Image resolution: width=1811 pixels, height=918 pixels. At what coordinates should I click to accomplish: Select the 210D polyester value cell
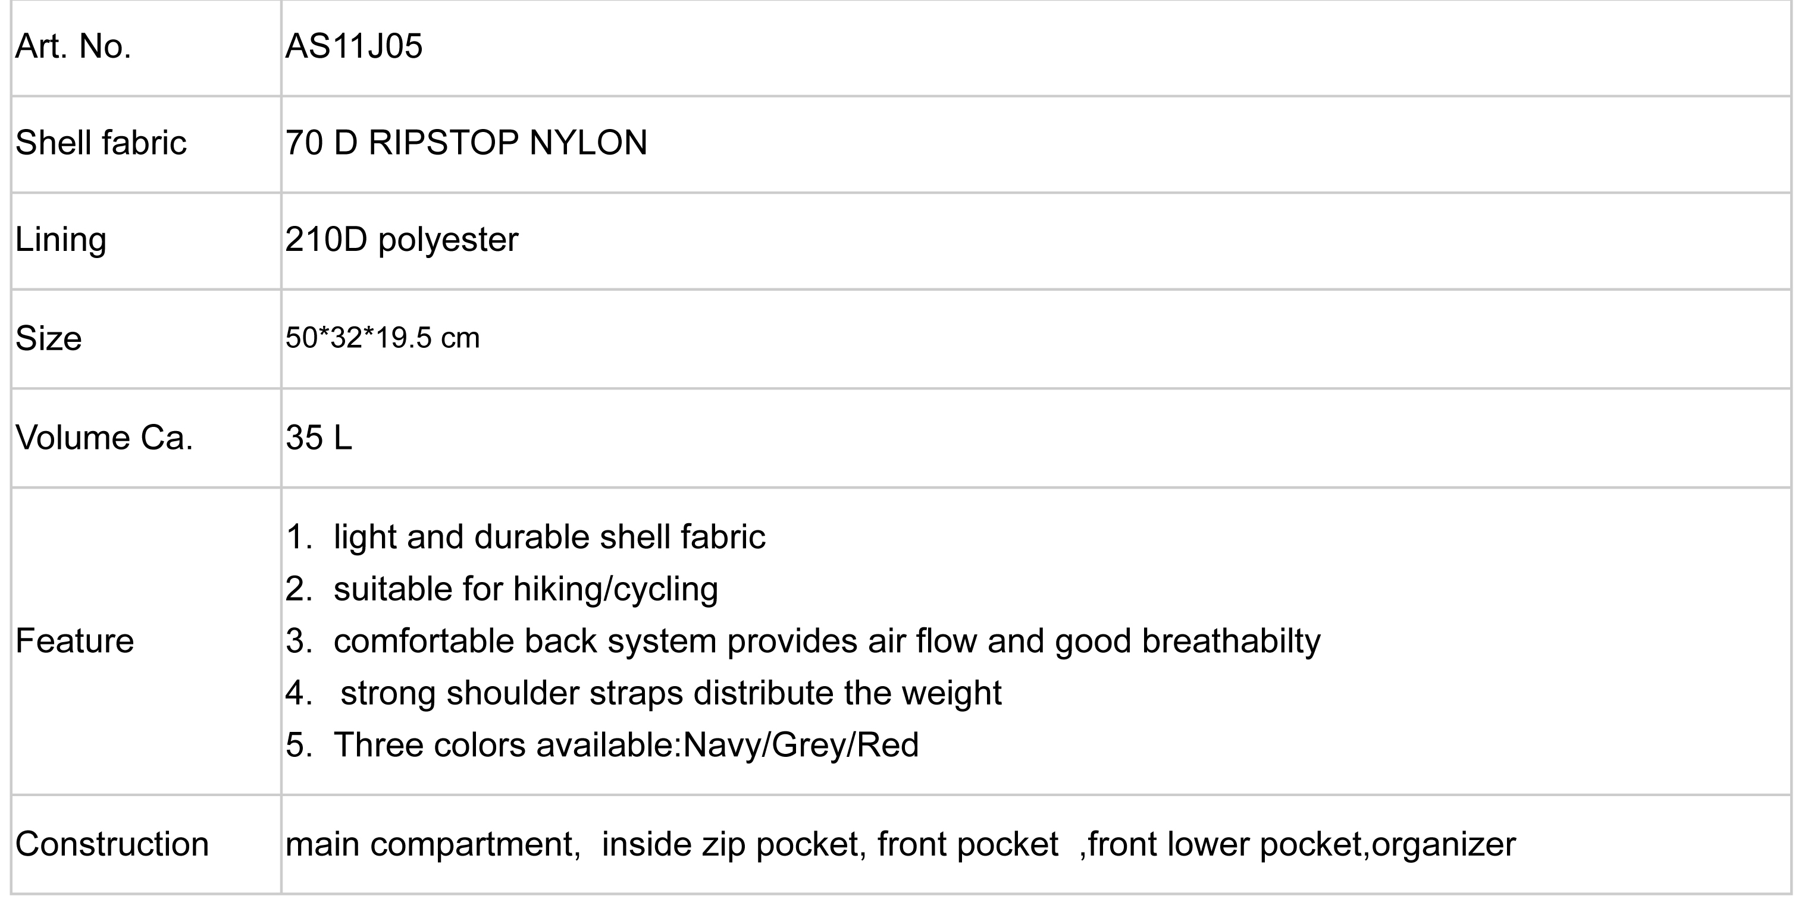[x=1036, y=241]
